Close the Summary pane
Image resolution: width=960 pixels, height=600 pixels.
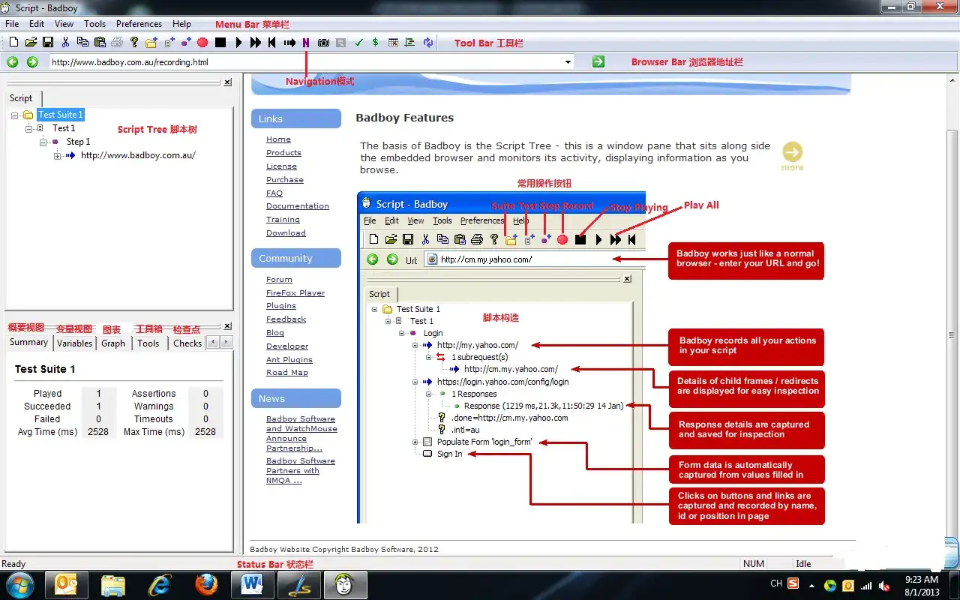click(x=228, y=326)
